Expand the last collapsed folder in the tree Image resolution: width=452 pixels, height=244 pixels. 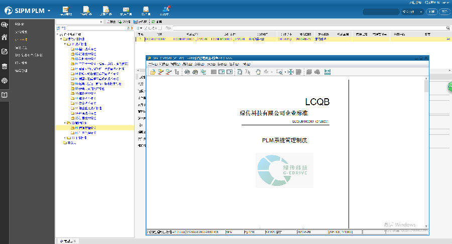point(65,138)
